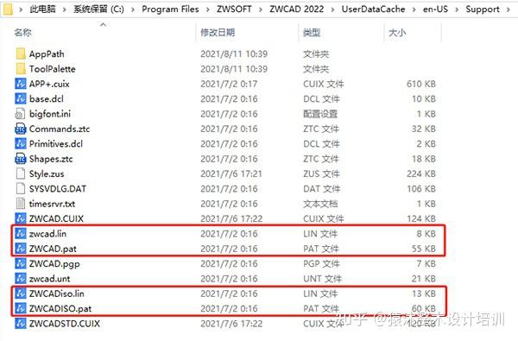The image size is (518, 341).
Task: Click the 610 KB size of APP+.cuix
Action: [x=421, y=84]
